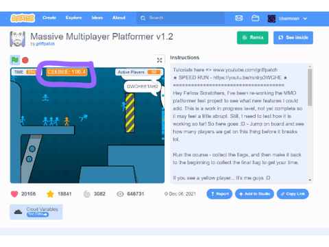View remixes via the spiral icon

[87, 194]
